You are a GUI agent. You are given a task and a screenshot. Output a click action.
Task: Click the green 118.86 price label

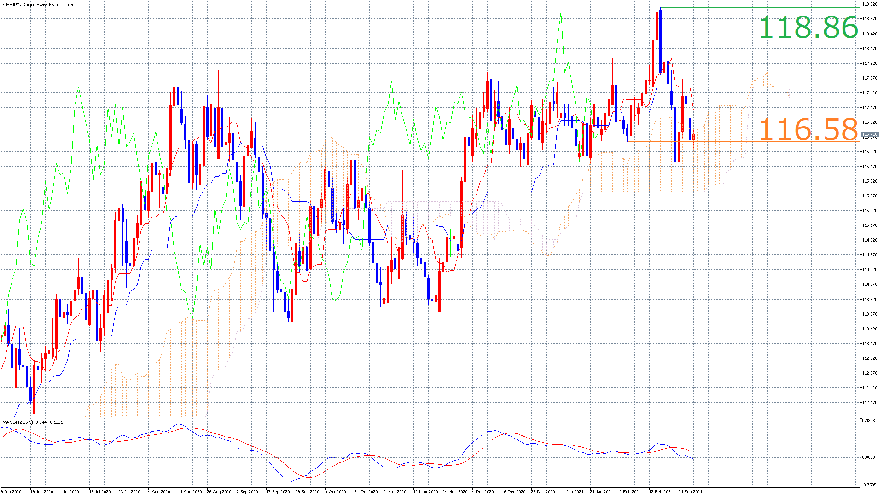coord(808,27)
